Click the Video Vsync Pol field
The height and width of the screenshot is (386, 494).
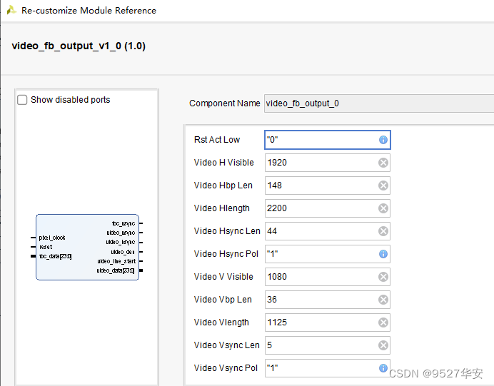[320, 368]
